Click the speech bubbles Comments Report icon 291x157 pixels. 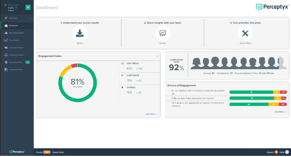point(6,47)
